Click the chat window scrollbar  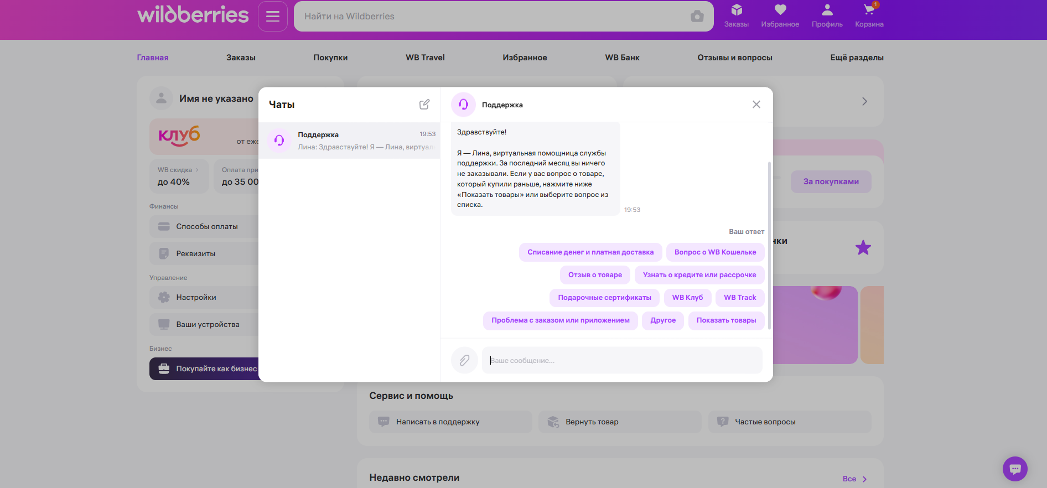click(769, 243)
